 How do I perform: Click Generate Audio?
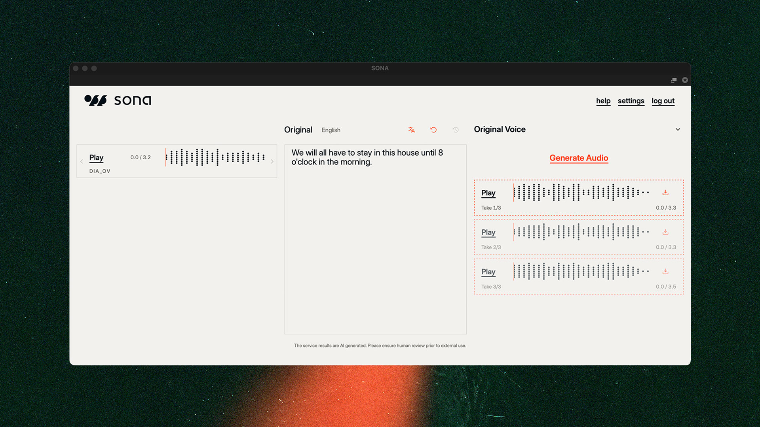[x=579, y=158]
